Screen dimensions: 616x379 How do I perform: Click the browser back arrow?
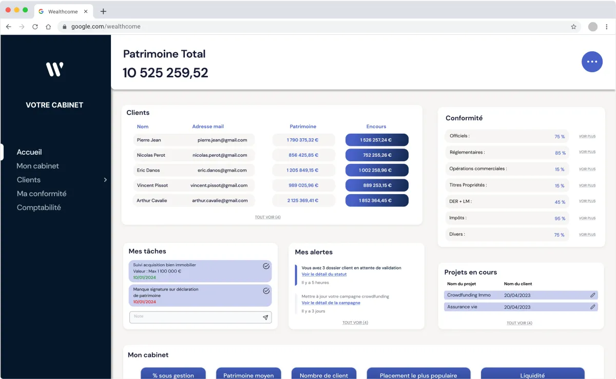pyautogui.click(x=9, y=27)
